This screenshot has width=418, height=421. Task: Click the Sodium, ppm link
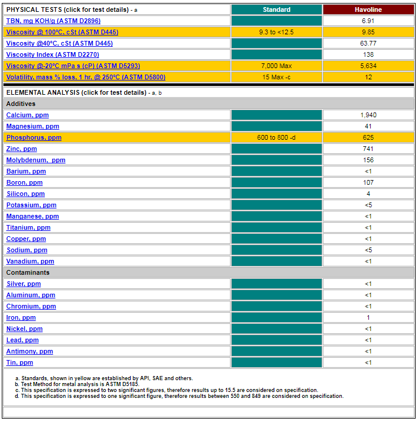(27, 250)
